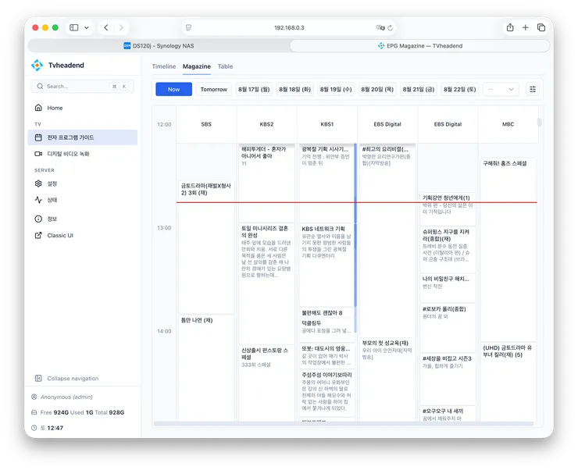Click the Safari share icon
This screenshot has height=470, width=578.
[x=510, y=27]
